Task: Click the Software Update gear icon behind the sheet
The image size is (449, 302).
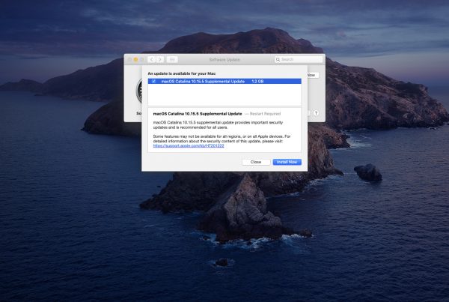Action: click(x=139, y=91)
